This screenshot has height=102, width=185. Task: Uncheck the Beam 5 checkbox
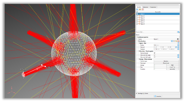coord(137,22)
